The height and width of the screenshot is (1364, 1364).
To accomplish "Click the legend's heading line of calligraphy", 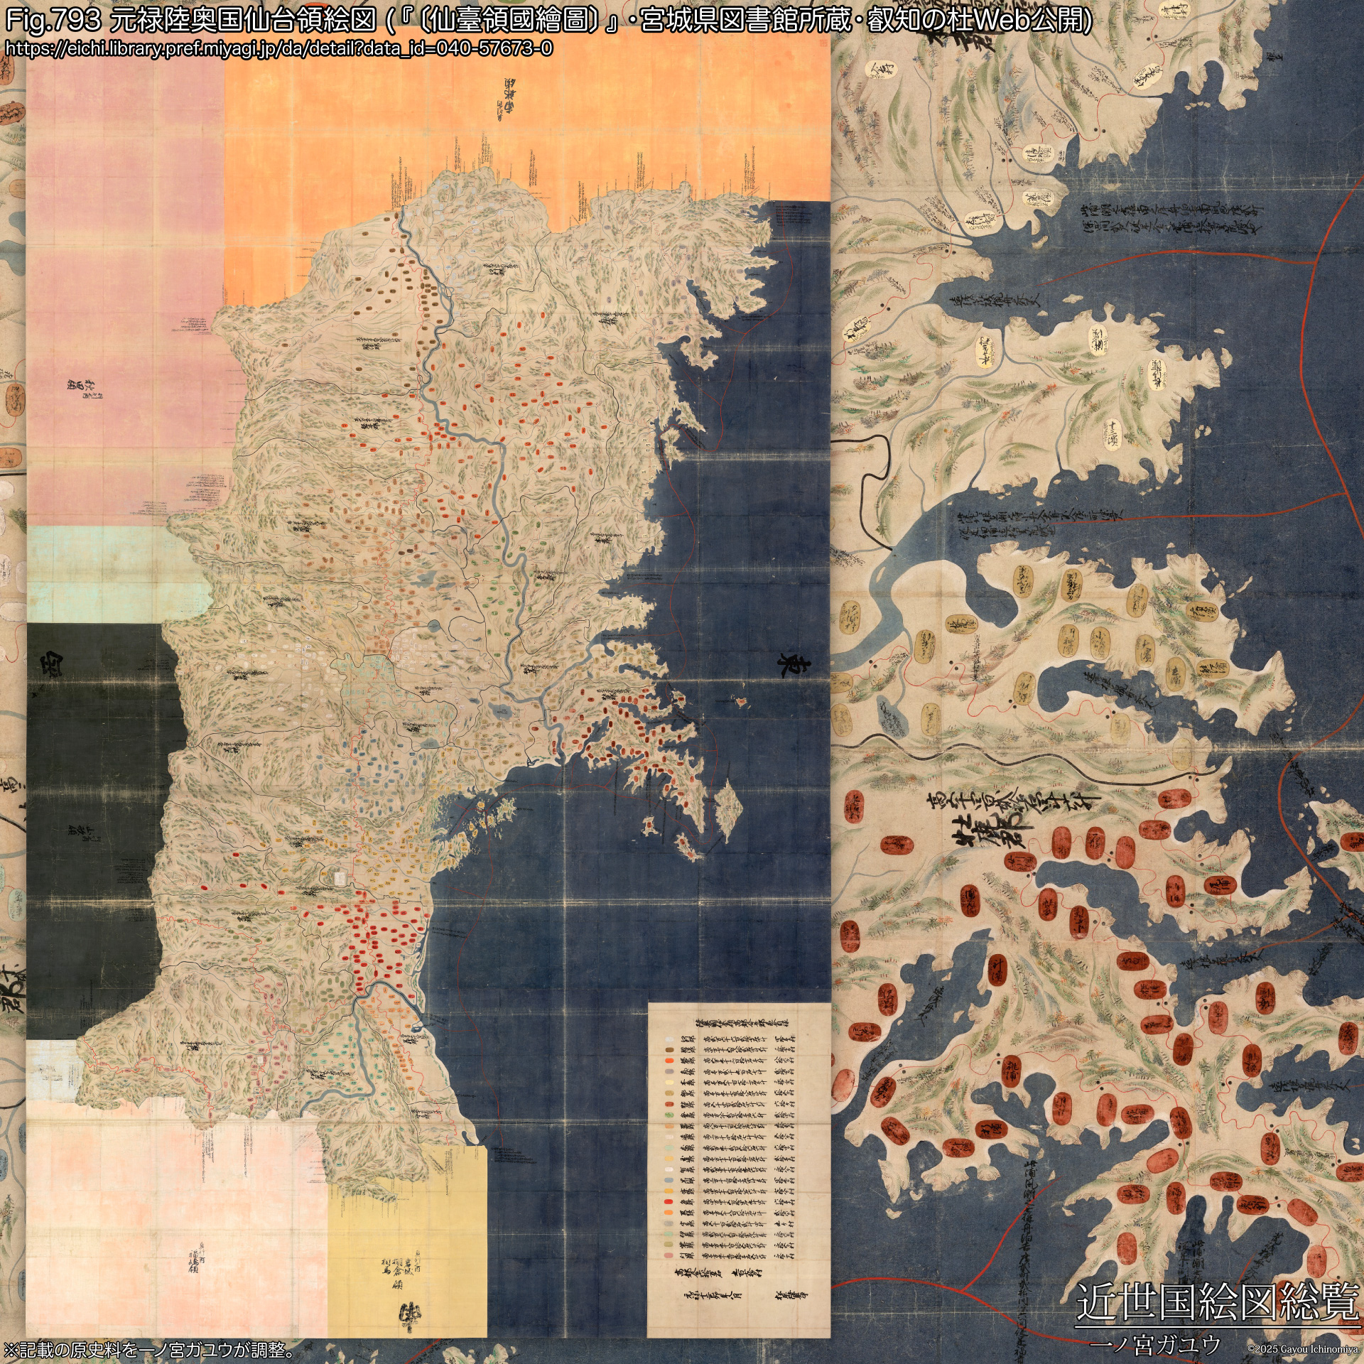I will [x=742, y=1023].
